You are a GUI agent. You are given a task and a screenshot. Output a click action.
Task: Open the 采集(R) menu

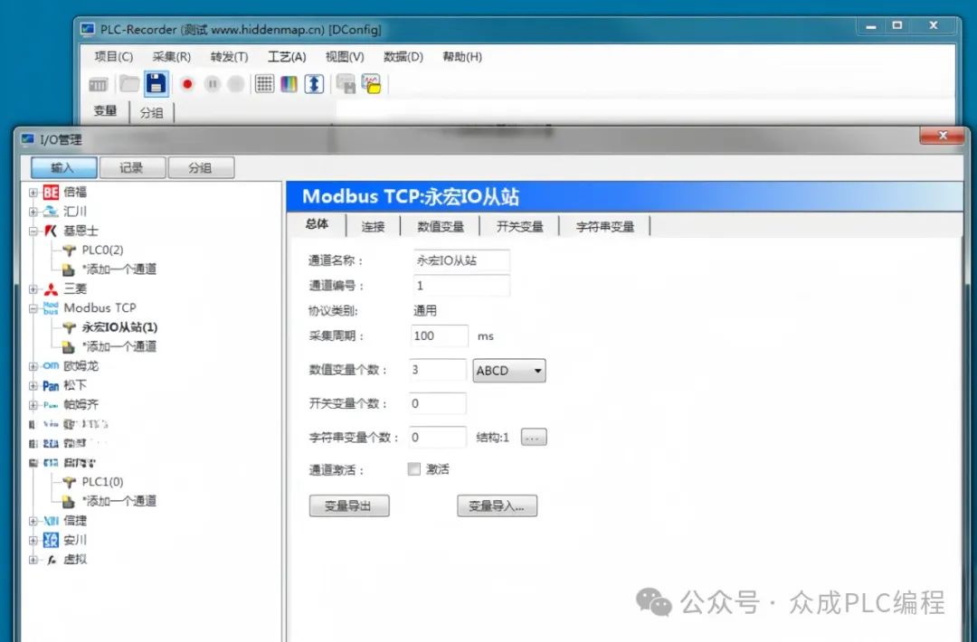171,57
